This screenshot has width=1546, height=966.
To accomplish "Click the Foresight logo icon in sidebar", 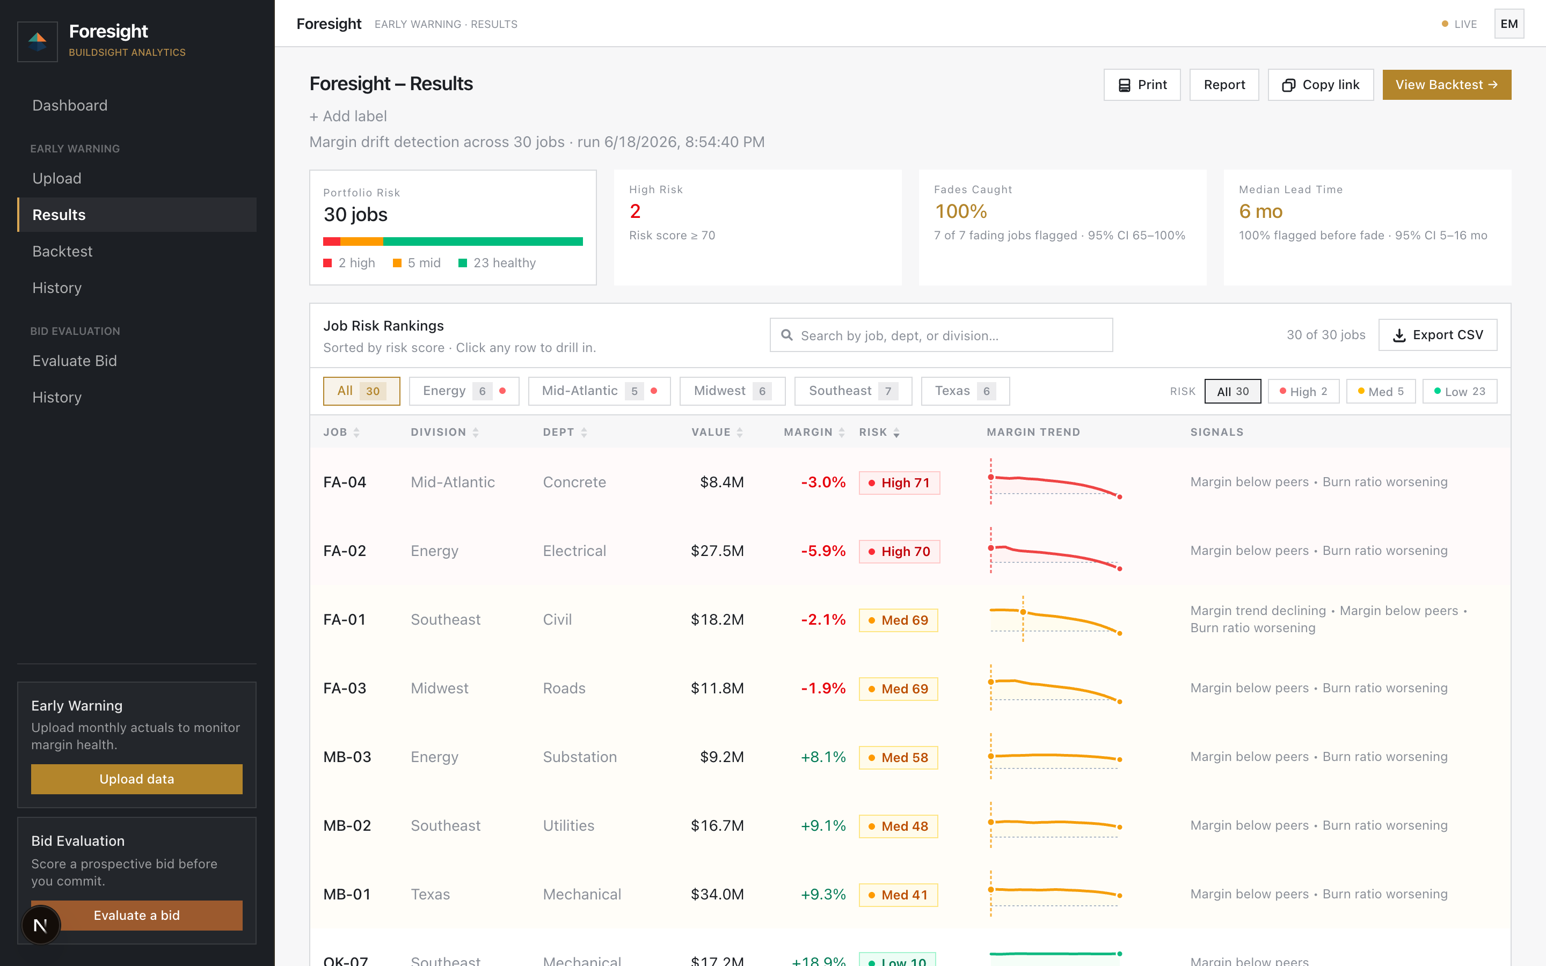I will (x=38, y=41).
